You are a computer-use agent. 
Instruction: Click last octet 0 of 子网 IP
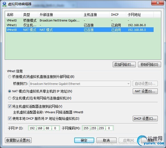(55, 128)
